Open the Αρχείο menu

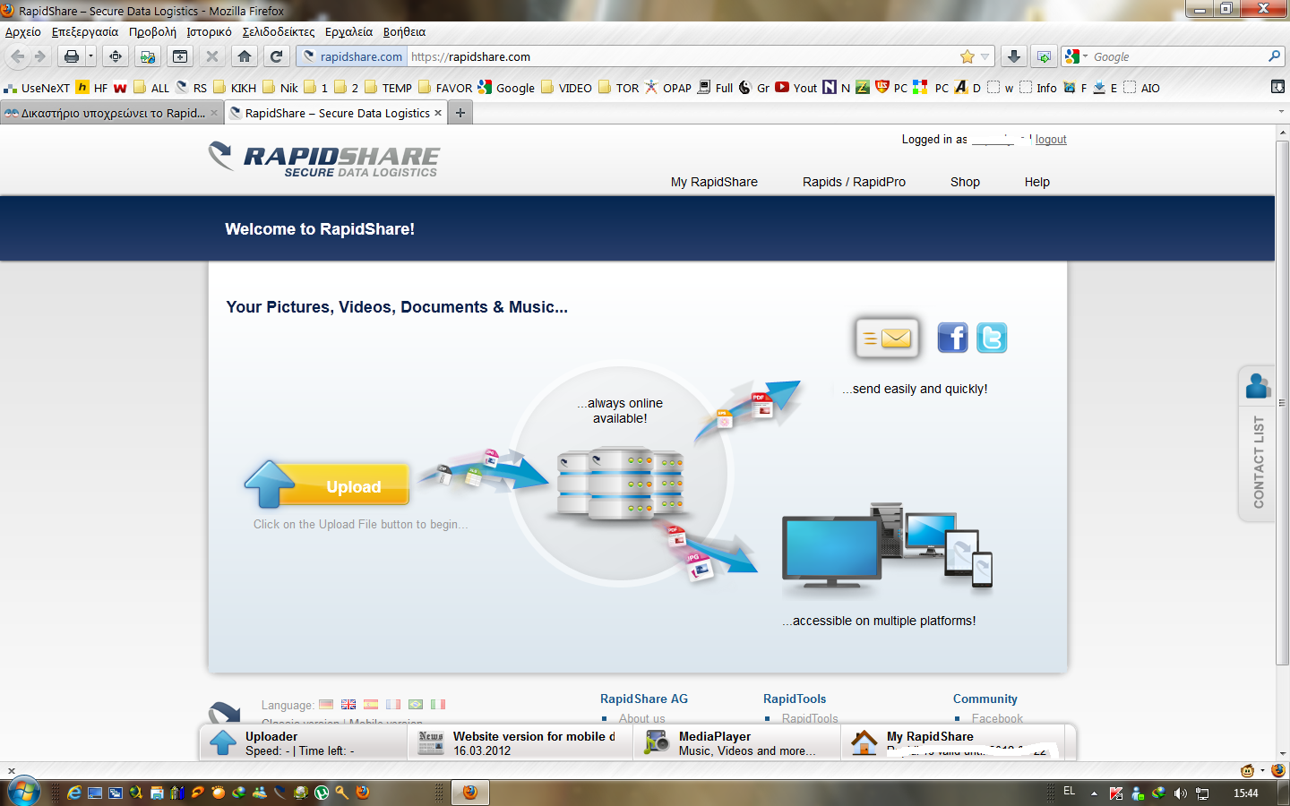coord(23,31)
